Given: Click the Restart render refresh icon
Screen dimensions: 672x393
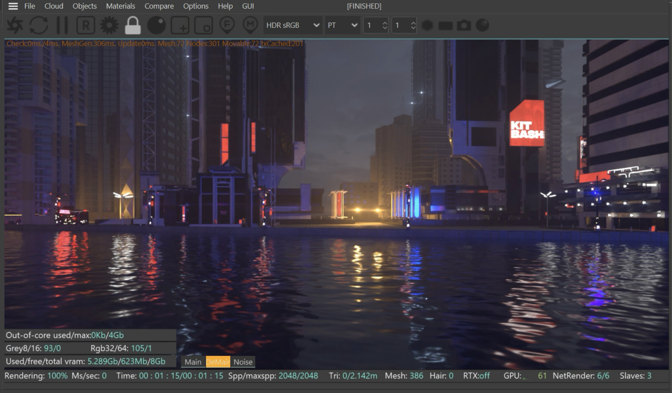Looking at the screenshot, I should (x=38, y=25).
